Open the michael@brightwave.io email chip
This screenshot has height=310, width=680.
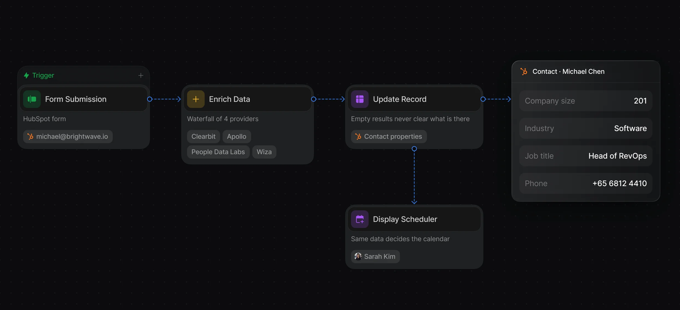coord(68,137)
